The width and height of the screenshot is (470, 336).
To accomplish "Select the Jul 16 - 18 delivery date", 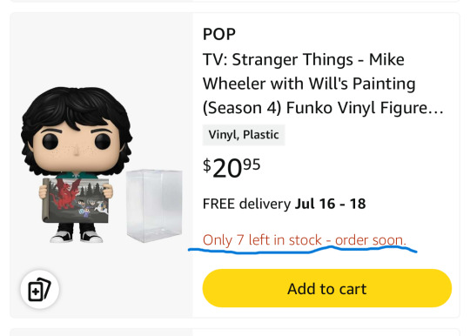I will [x=331, y=204].
